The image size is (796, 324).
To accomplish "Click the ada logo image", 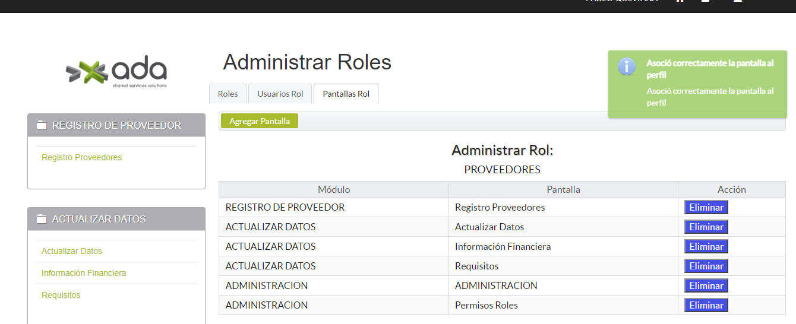I will tap(116, 72).
